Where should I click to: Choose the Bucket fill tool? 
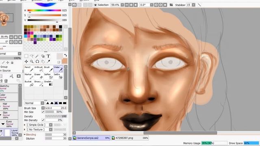(29, 83)
